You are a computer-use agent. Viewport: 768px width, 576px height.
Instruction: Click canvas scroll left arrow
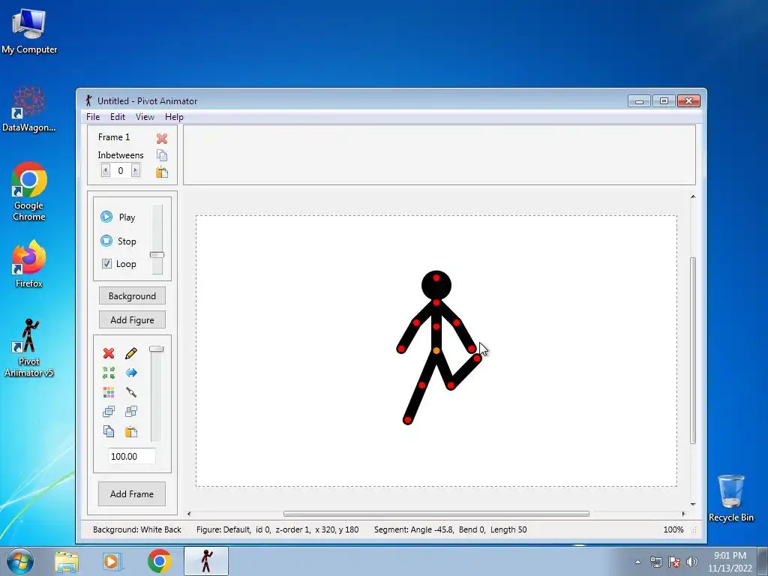click(189, 514)
